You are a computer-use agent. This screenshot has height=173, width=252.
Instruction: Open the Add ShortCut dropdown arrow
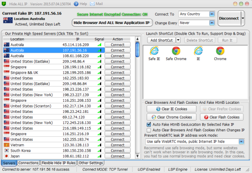(x=178, y=40)
